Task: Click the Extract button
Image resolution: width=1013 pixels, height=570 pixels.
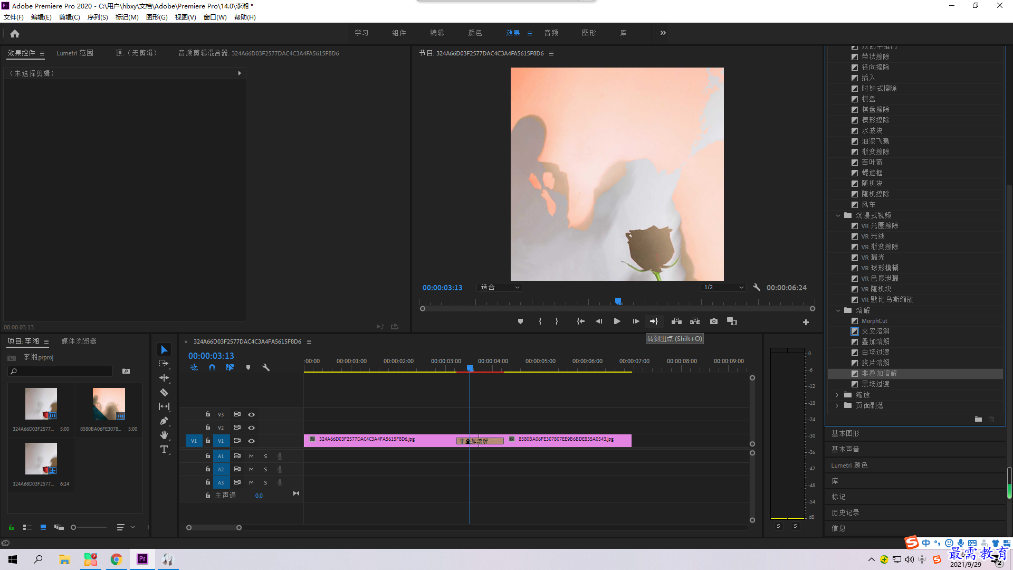Action: 695,321
